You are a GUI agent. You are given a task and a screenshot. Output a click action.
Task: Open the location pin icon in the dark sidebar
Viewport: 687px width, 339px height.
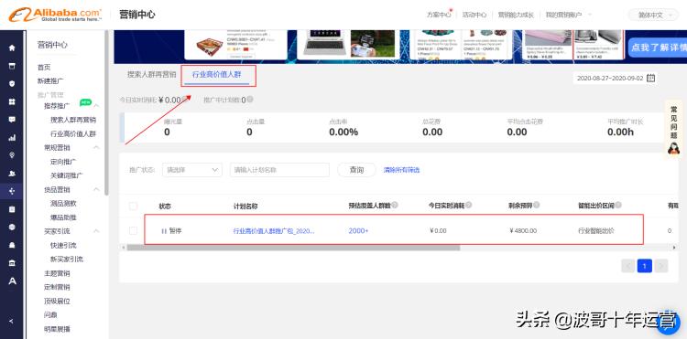(12, 155)
